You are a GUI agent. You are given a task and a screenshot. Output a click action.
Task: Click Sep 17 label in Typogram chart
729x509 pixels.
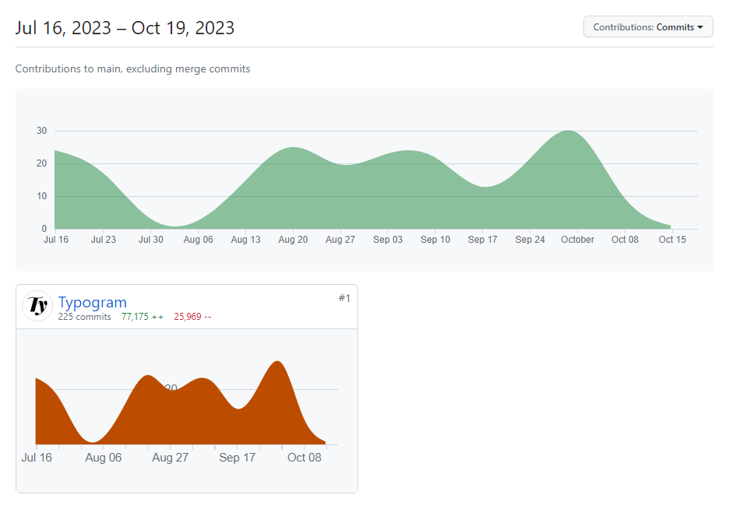pos(237,458)
